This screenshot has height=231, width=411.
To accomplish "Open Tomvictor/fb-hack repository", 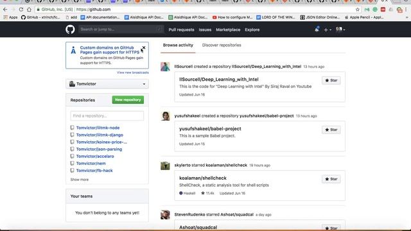I will click(x=94, y=171).
